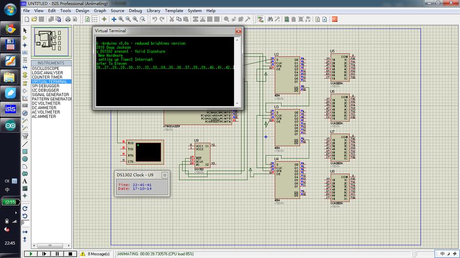Toggle the grid display
This screenshot has height=258, width=460.
click(x=95, y=19)
